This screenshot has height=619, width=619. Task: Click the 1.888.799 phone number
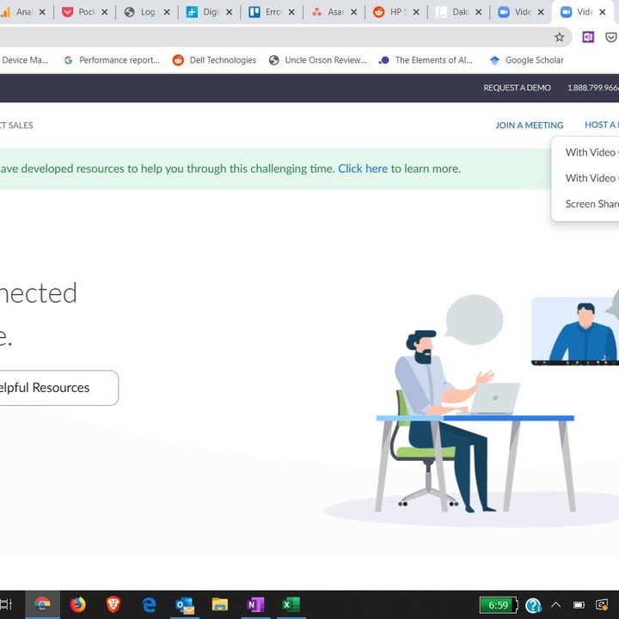click(x=593, y=88)
